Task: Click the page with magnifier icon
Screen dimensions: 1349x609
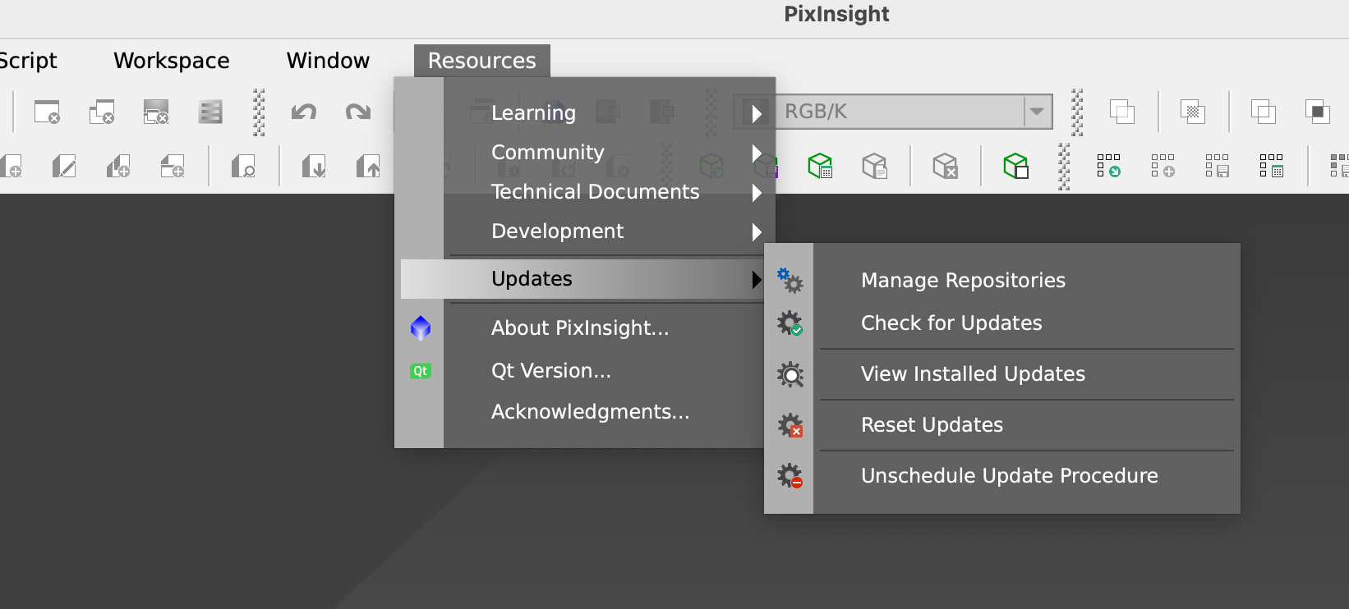Action: click(243, 167)
